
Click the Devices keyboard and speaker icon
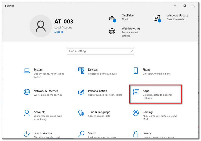coord(81,70)
